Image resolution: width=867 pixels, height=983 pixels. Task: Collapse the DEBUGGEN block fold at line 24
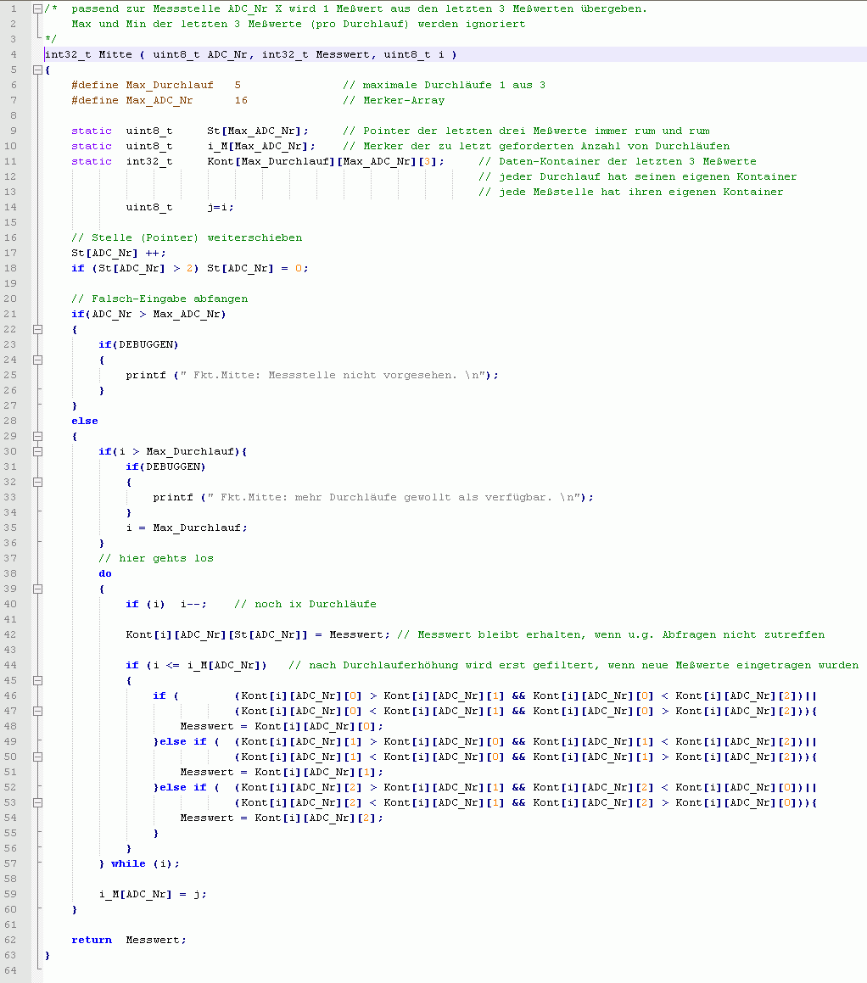tap(37, 360)
